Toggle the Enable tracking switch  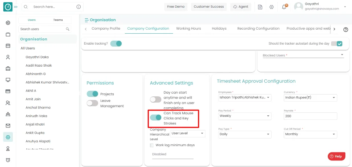tap(116, 44)
